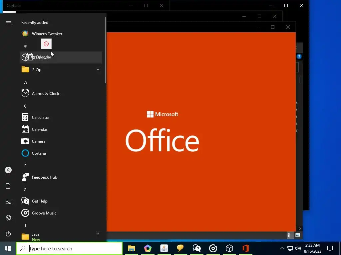341x255 pixels.
Task: Click help icon in background window
Action: (299, 56)
